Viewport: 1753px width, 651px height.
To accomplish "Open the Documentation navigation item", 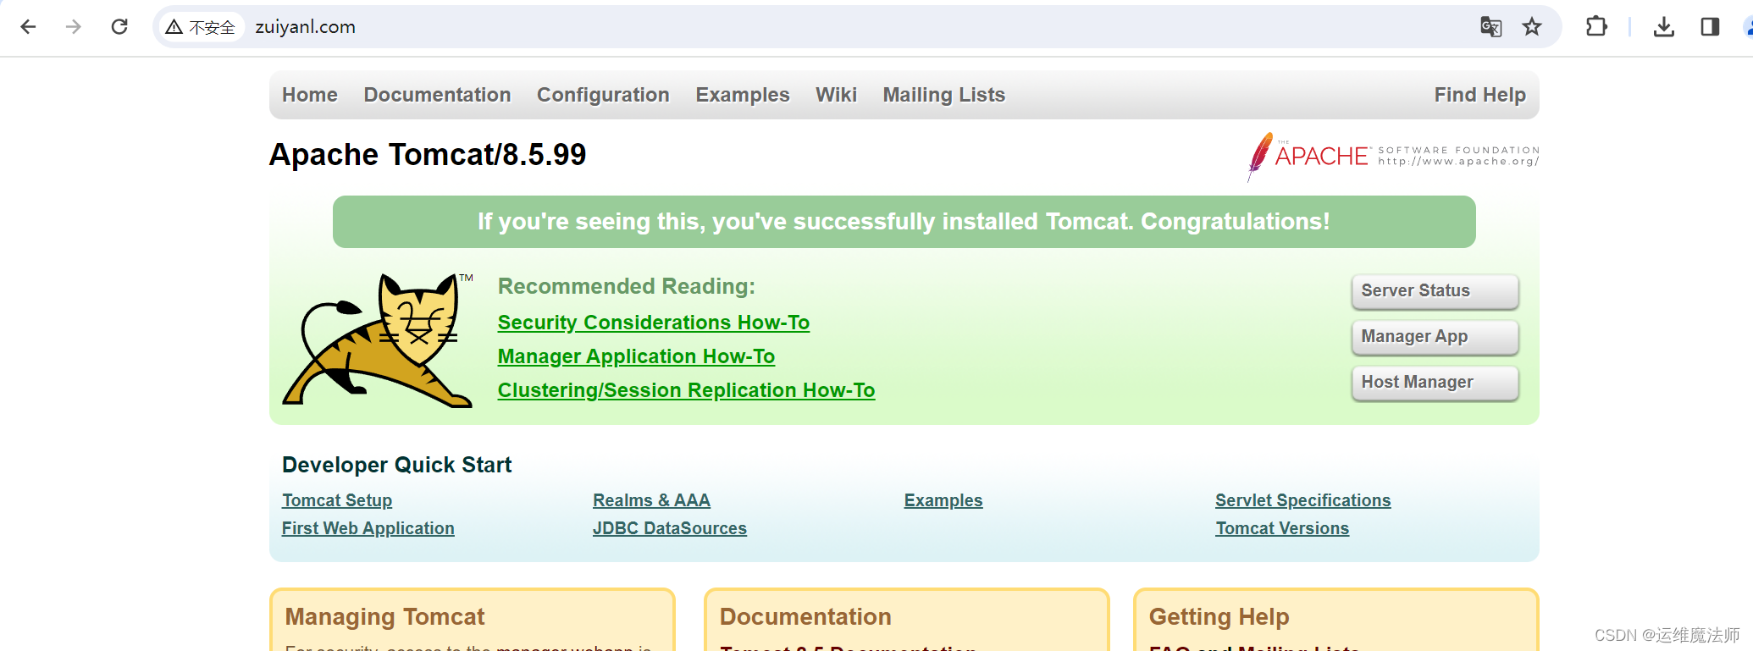I will pos(437,95).
